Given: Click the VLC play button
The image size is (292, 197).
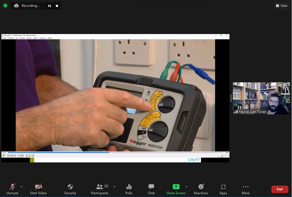Looking at the screenshot, I should 4,156.
